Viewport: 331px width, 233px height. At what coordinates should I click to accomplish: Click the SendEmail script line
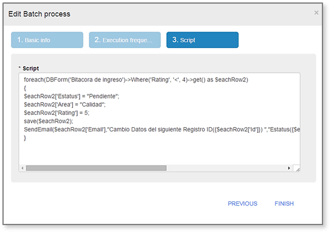pos(162,130)
